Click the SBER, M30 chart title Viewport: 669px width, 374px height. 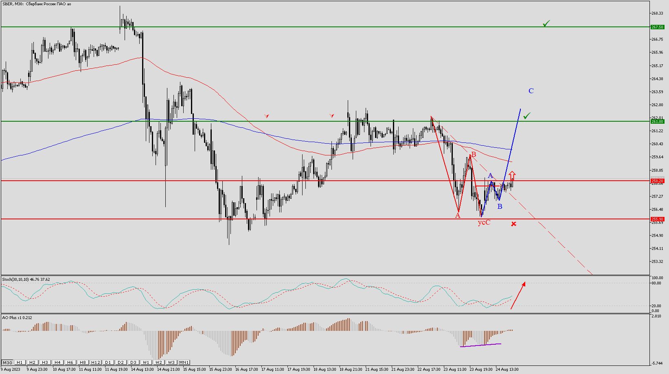[36, 4]
